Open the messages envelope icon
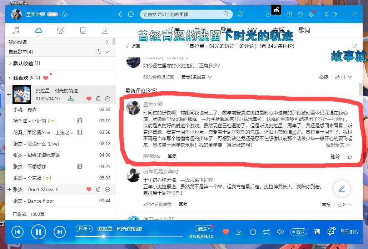The width and height of the screenshot is (368, 249). click(x=289, y=14)
